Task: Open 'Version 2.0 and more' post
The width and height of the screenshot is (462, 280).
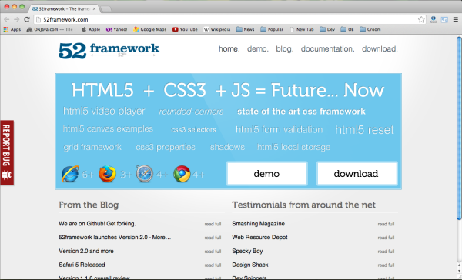Action: [x=86, y=251]
